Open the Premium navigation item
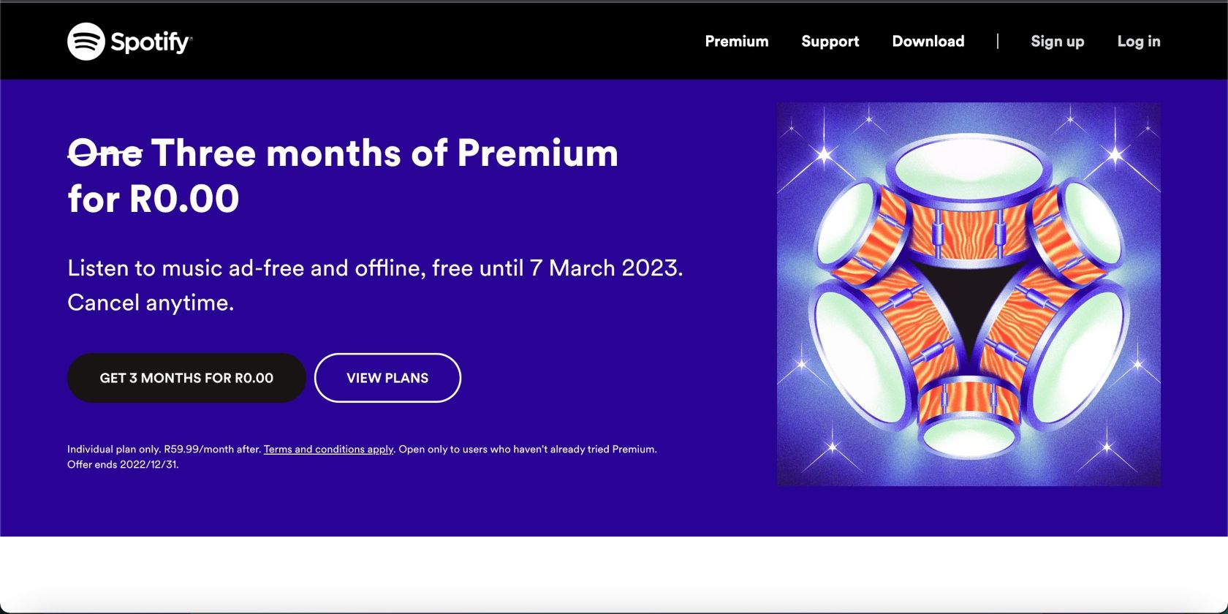This screenshot has width=1228, height=614. [736, 42]
